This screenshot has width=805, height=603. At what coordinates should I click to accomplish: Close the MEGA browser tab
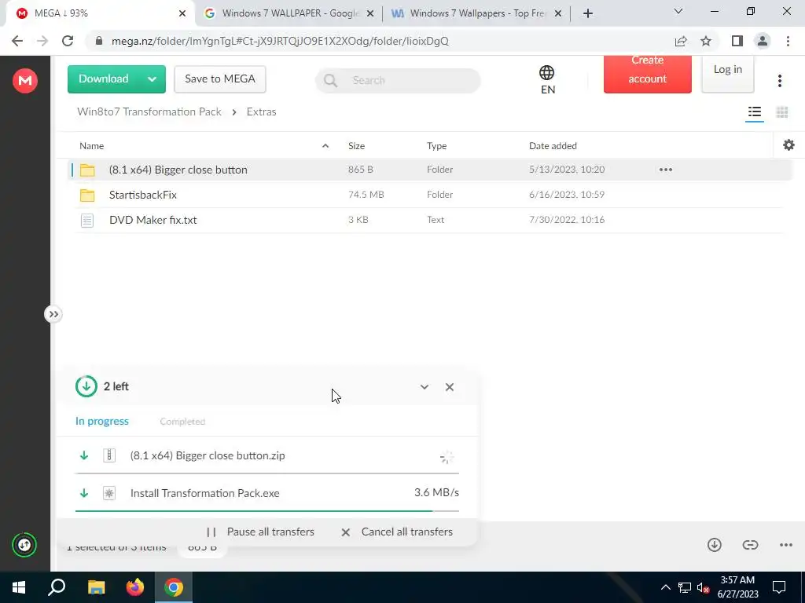point(182,14)
